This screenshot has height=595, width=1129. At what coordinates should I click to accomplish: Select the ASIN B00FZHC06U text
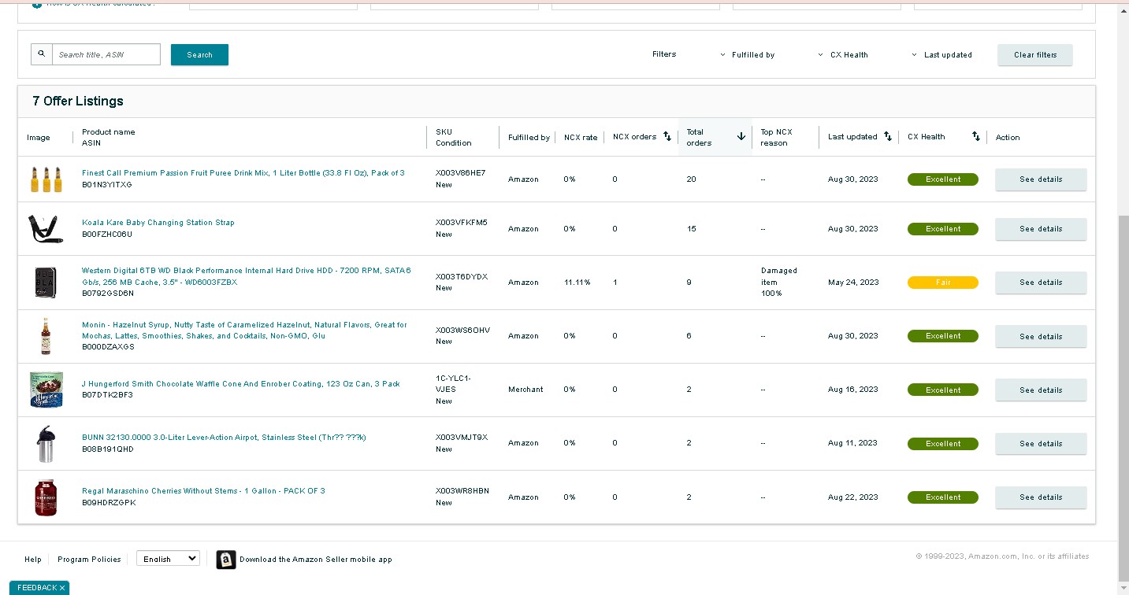point(107,235)
